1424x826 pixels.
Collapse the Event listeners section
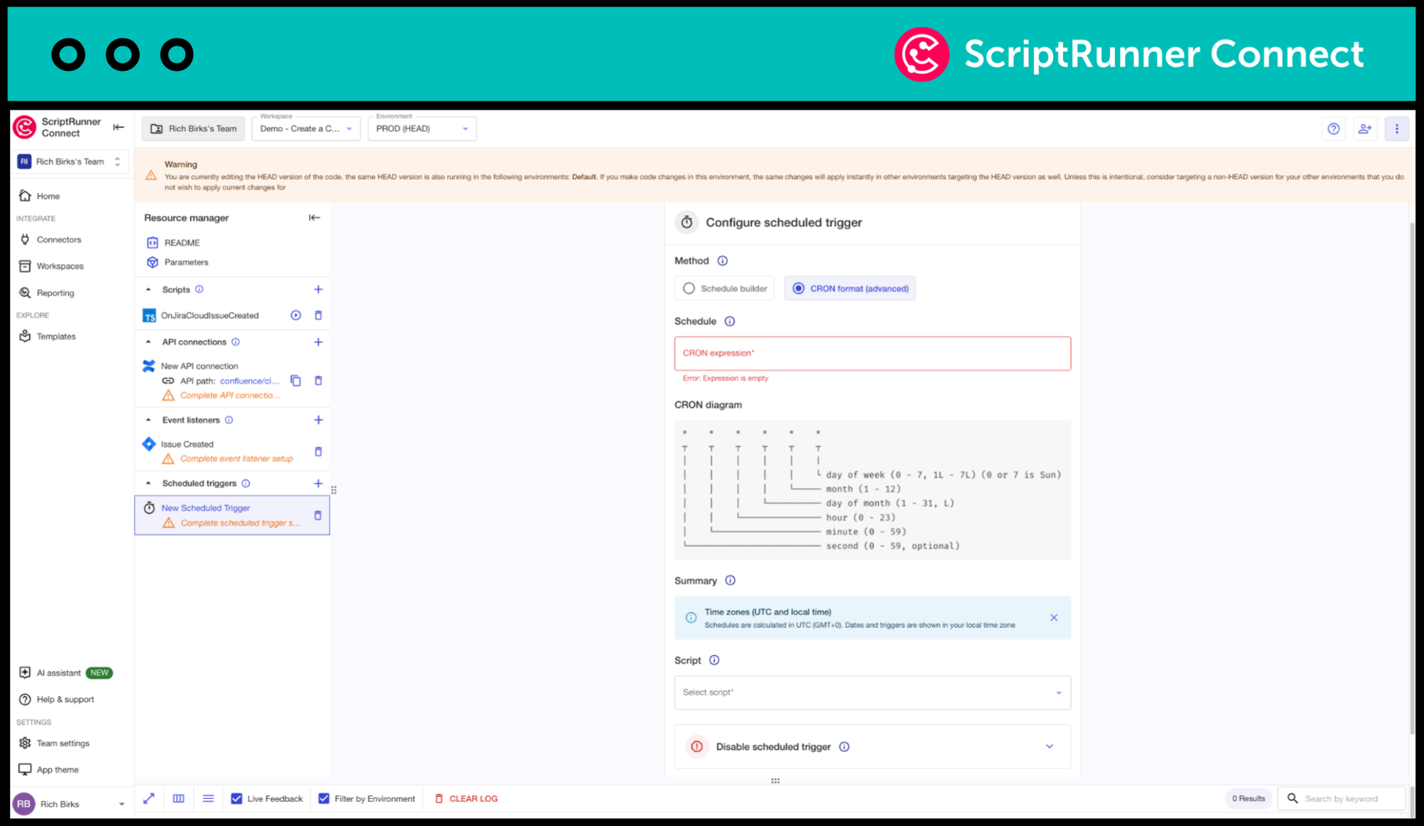[x=148, y=420]
